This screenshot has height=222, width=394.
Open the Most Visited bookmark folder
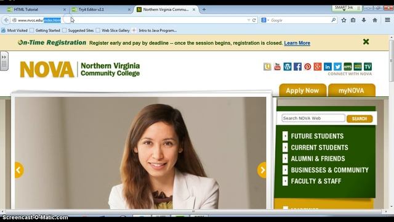[14, 30]
